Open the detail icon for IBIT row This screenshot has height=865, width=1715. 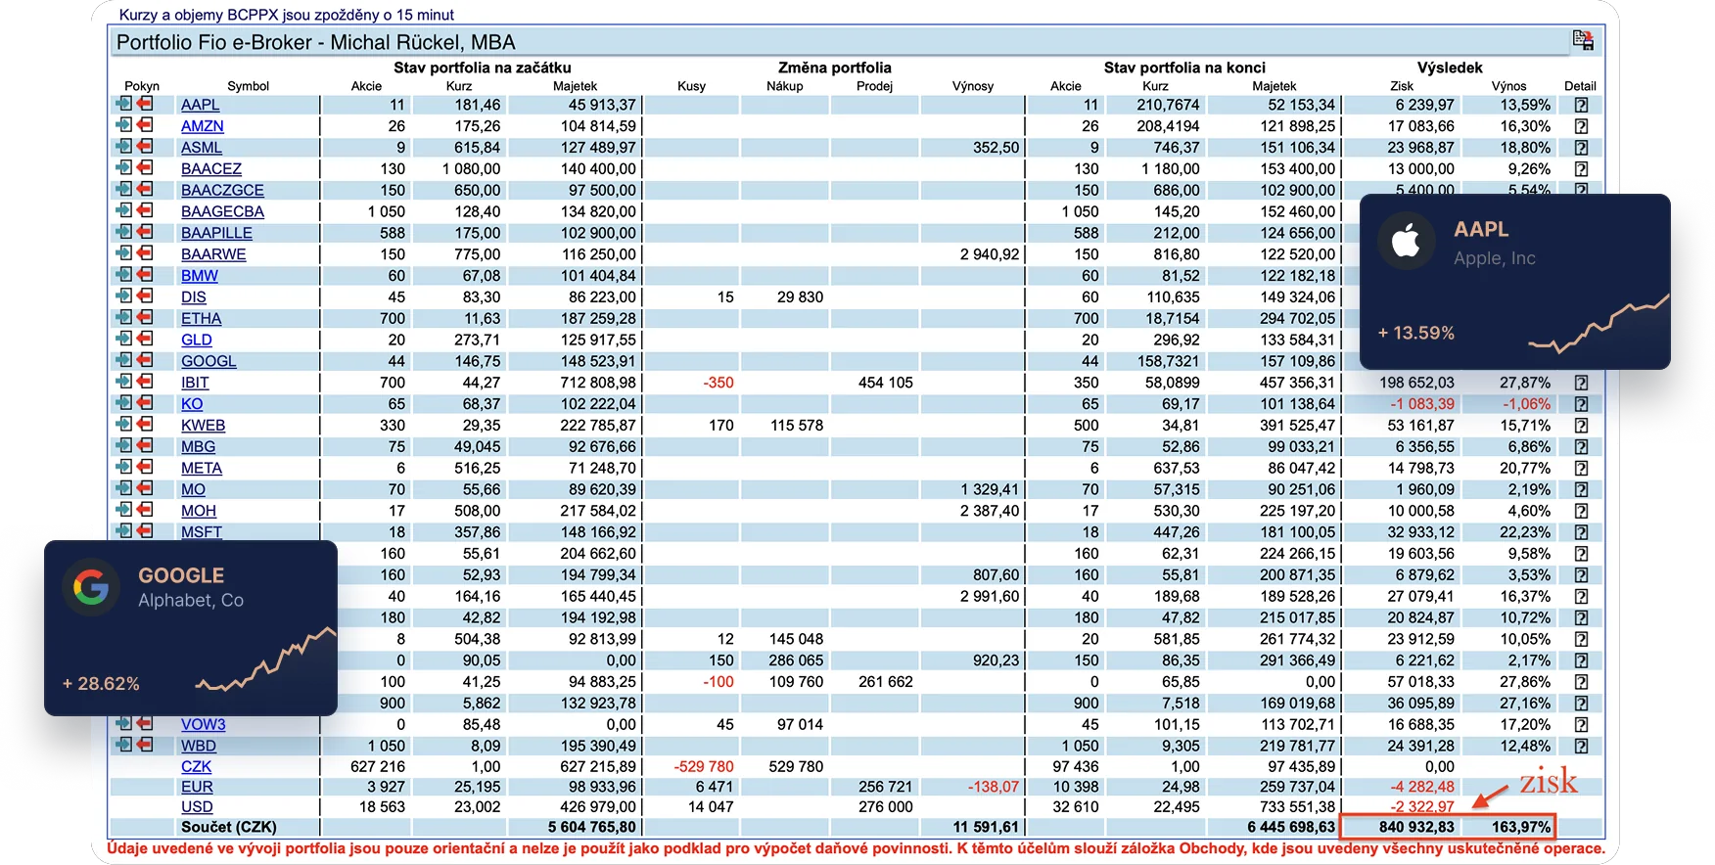click(x=1581, y=383)
